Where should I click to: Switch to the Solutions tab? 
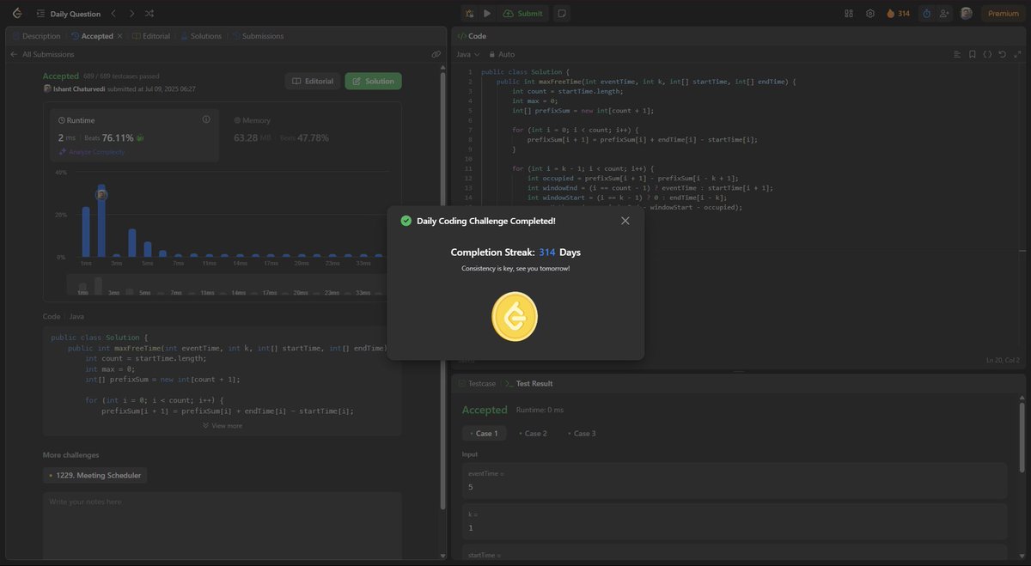200,36
